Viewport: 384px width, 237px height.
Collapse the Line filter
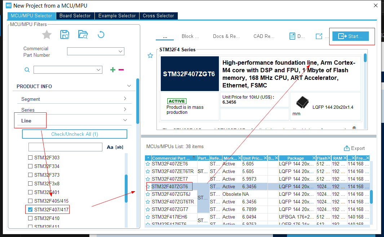tap(125, 120)
